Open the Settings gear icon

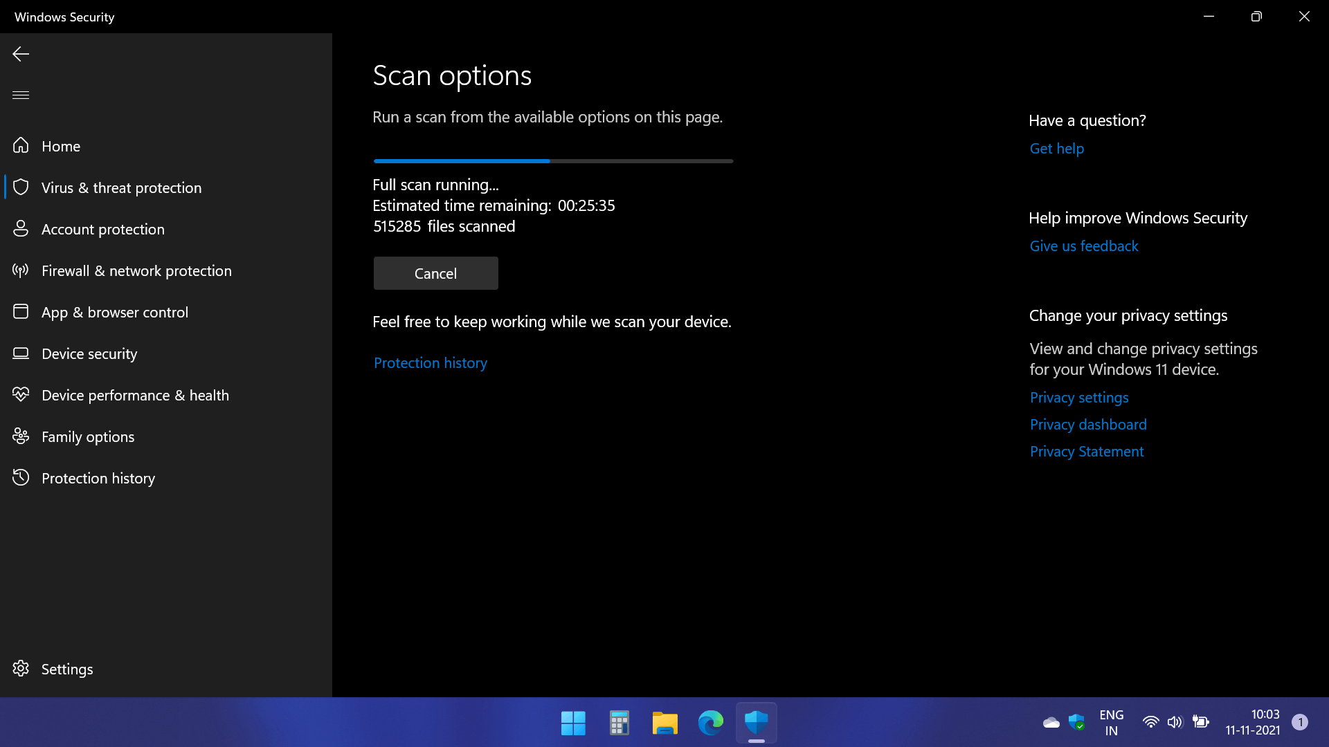21,669
